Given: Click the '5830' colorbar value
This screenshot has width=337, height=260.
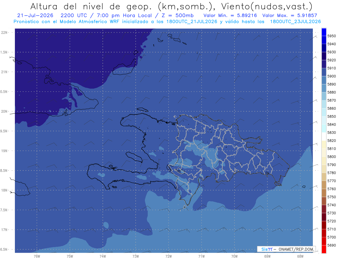Looking at the screenshot, I should point(332,132).
